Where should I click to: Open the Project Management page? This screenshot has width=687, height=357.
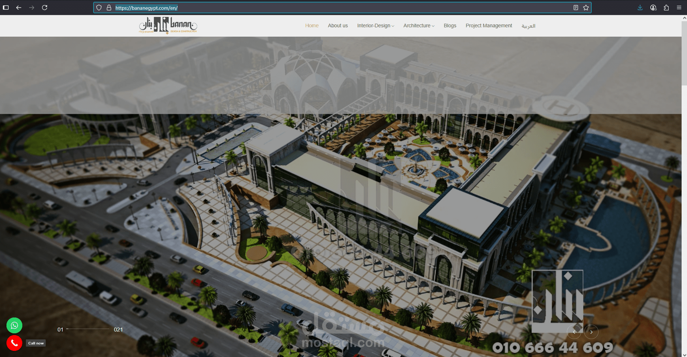coord(489,25)
